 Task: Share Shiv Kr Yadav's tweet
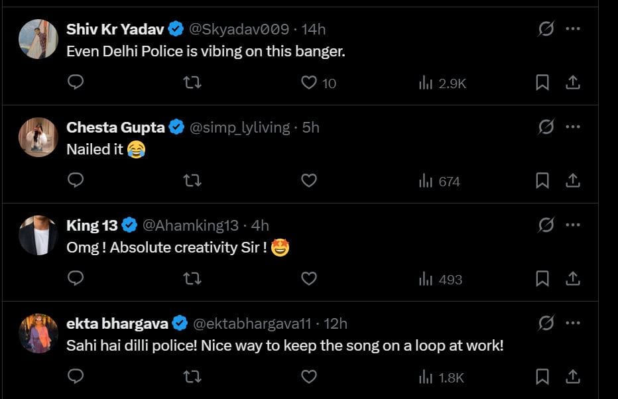click(573, 82)
